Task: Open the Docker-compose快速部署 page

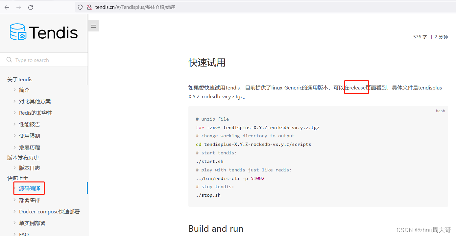Action: pyautogui.click(x=49, y=211)
